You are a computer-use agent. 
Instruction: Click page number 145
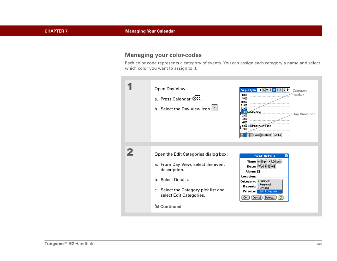tap(319, 244)
